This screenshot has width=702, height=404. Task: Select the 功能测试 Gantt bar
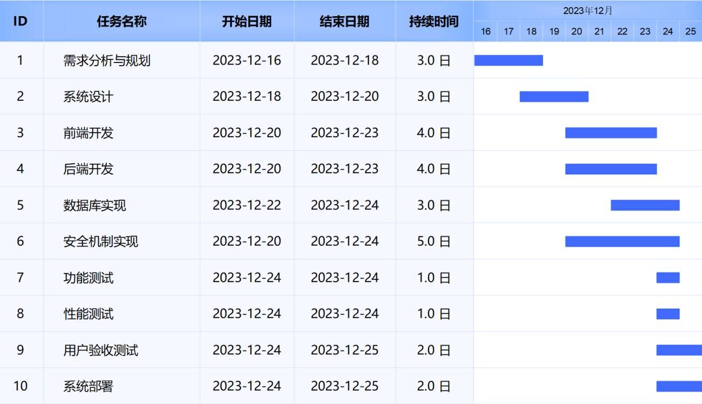pyautogui.click(x=667, y=277)
